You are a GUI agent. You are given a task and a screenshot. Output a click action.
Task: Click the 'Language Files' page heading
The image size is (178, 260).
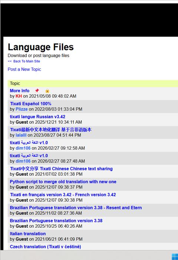(41, 47)
